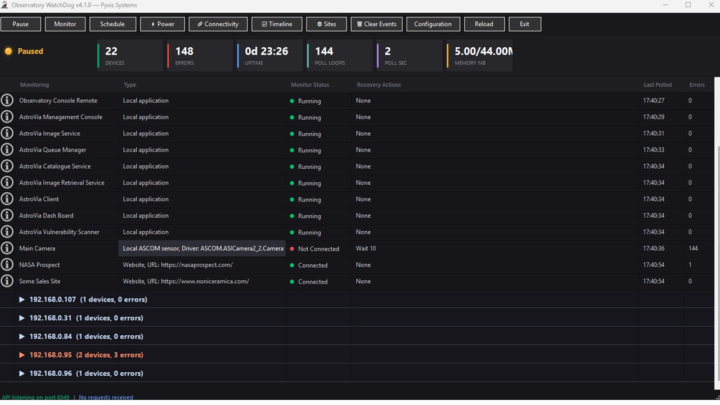Open the Schedule button
This screenshot has width=720, height=405.
112,24
